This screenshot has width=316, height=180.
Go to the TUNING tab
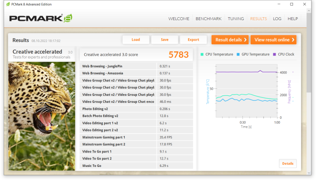coord(236,18)
